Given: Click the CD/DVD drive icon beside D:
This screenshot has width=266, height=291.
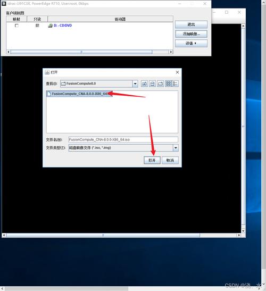Looking at the screenshot, I should pos(50,26).
